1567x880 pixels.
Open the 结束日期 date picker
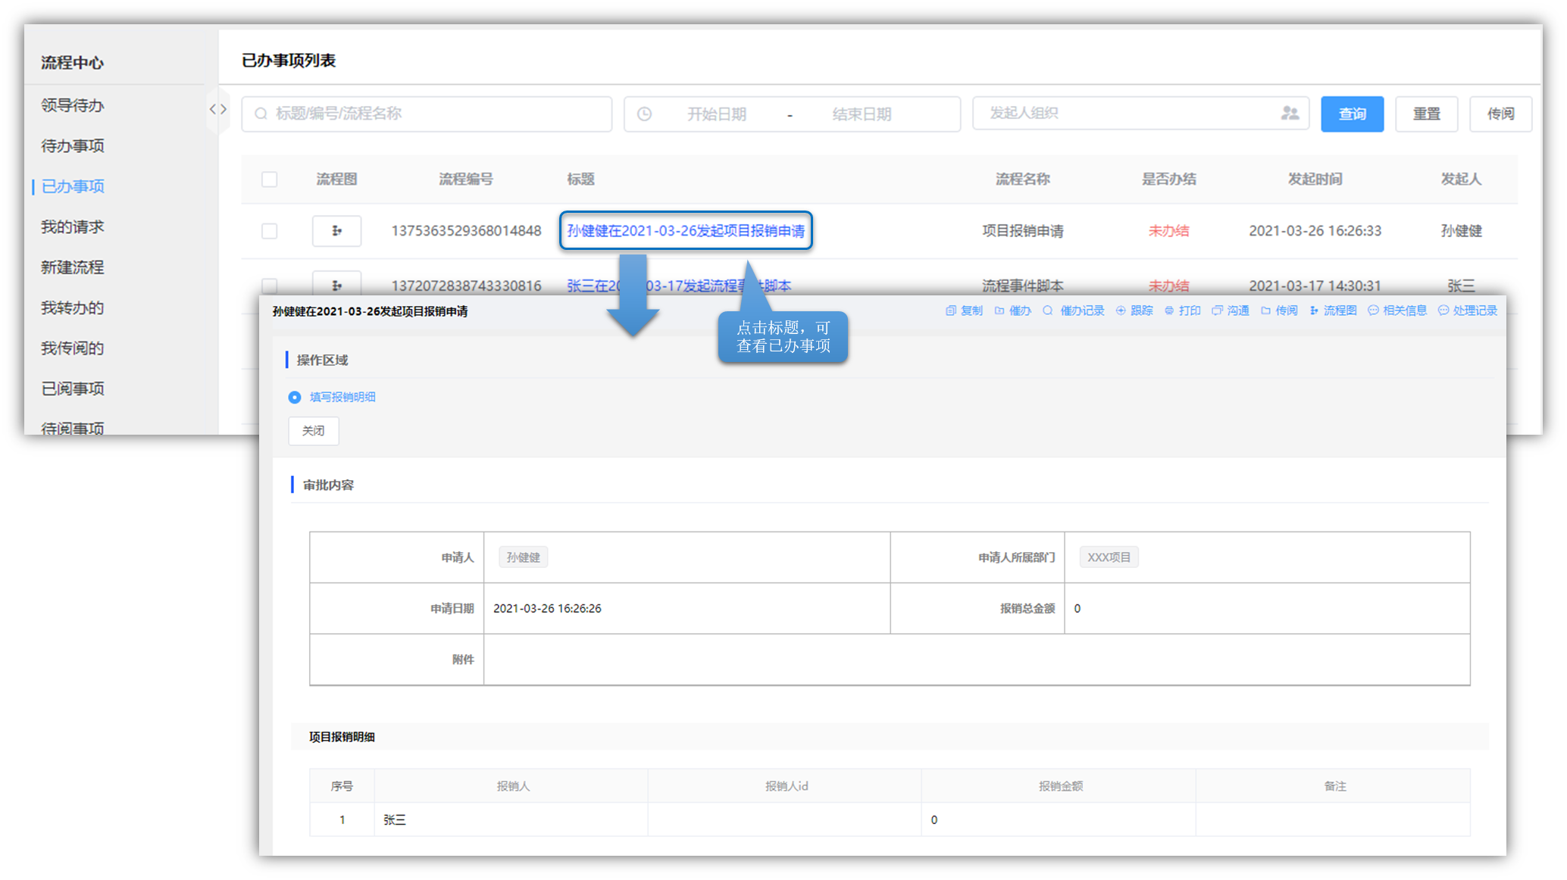(x=861, y=114)
